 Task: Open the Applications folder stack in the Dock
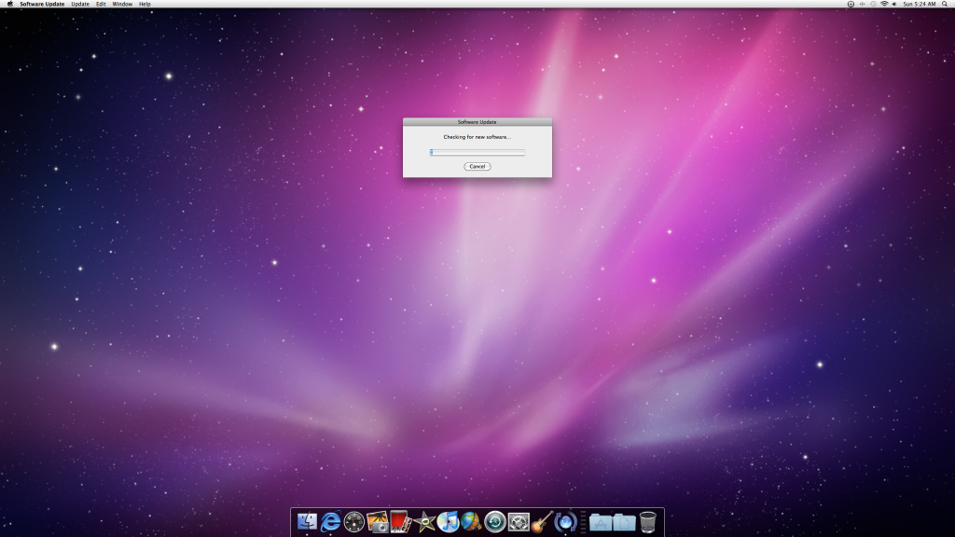(601, 522)
